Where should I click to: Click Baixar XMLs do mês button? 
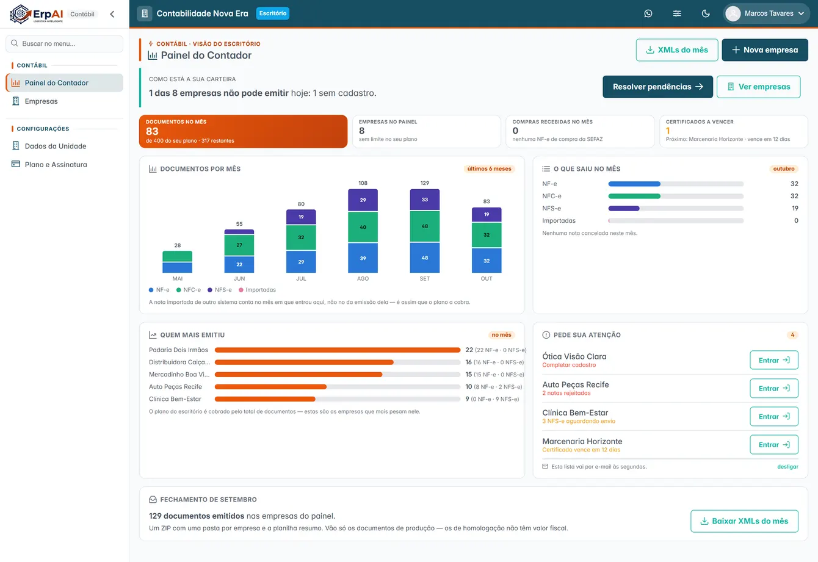pos(745,521)
